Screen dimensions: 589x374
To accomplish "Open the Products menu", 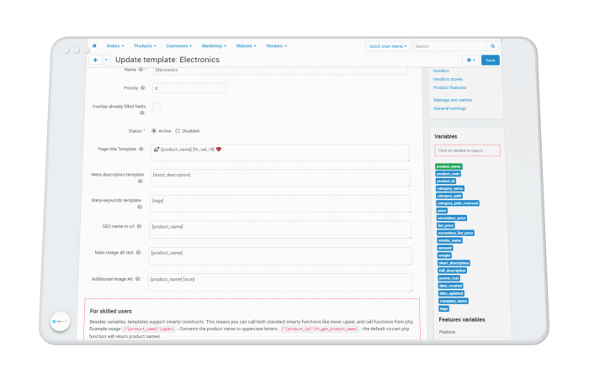I will coord(145,45).
